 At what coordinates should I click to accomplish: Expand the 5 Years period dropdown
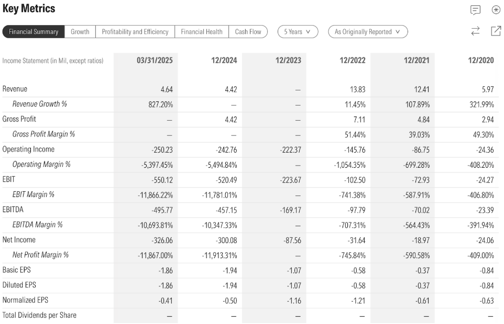tap(298, 32)
